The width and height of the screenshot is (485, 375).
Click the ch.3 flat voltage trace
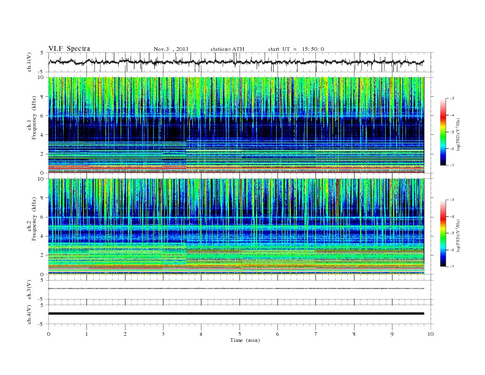(236, 289)
